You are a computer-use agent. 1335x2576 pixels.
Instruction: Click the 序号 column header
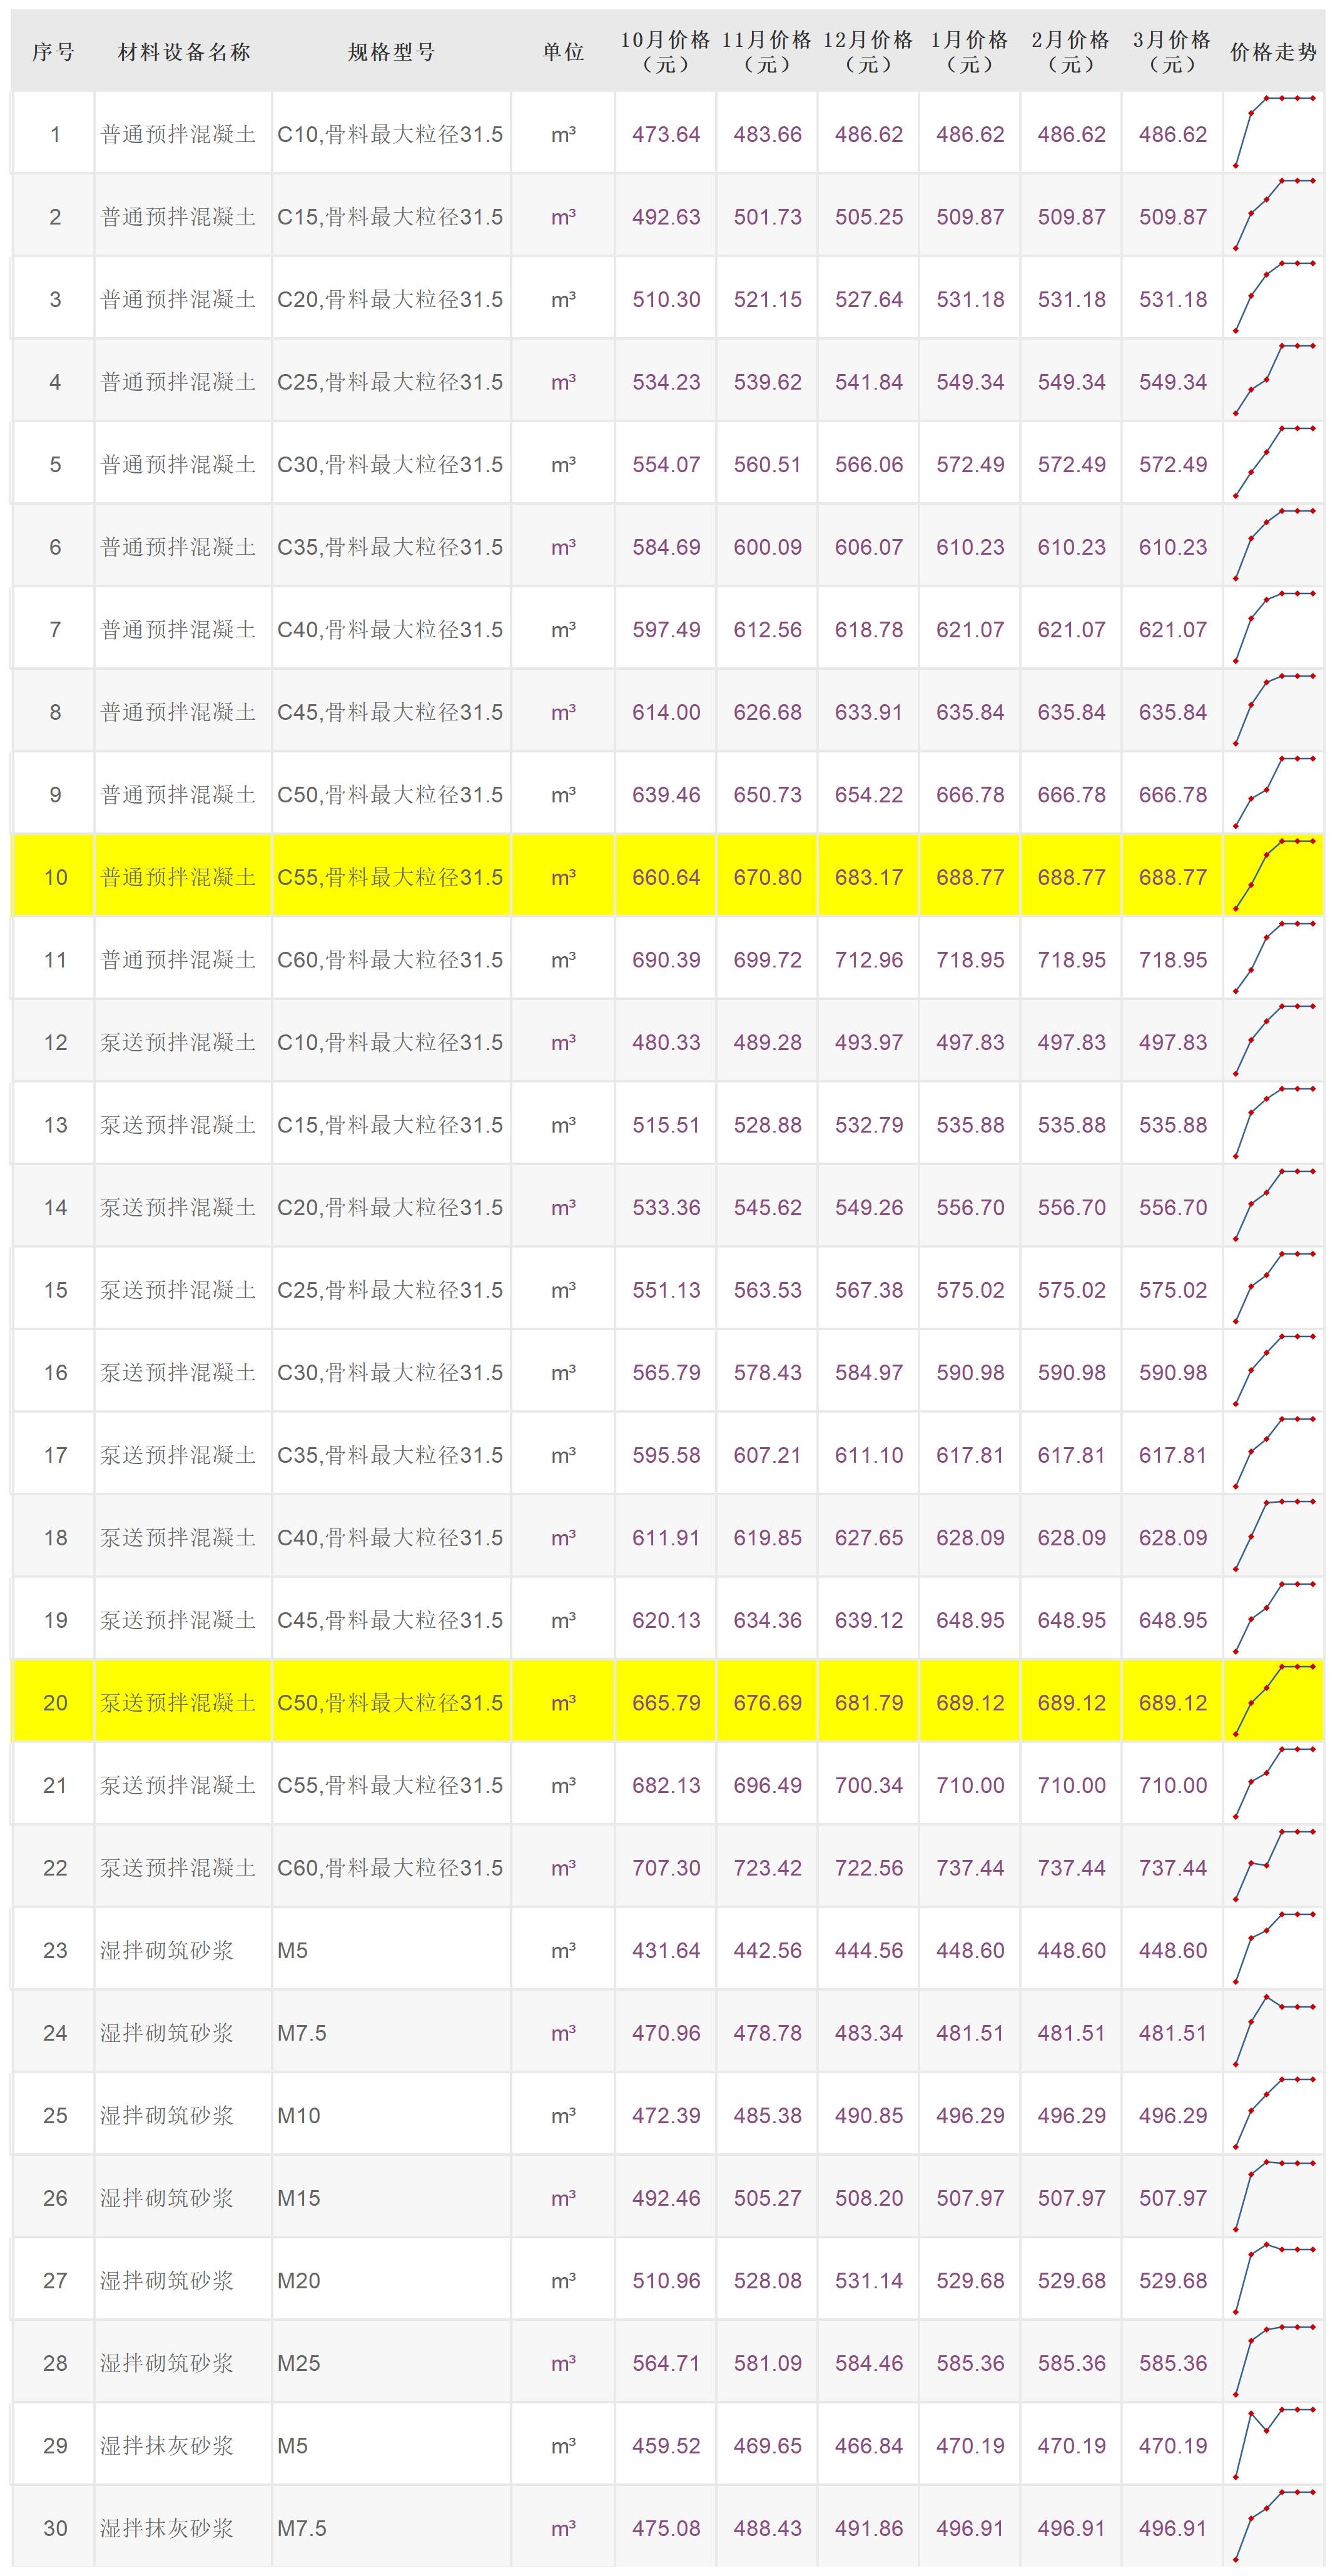(x=53, y=52)
